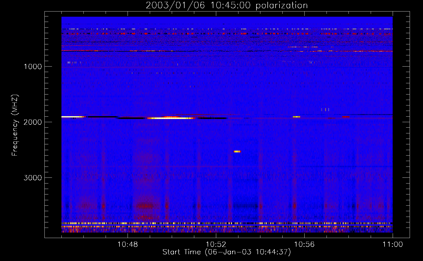
Task: Click the 2000 frequency tick label
Action: [33, 122]
